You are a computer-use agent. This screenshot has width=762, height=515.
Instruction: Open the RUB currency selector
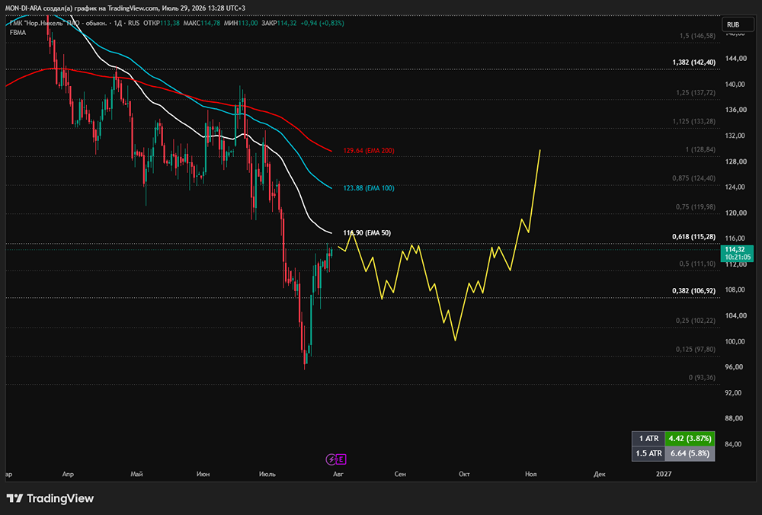pyautogui.click(x=737, y=25)
